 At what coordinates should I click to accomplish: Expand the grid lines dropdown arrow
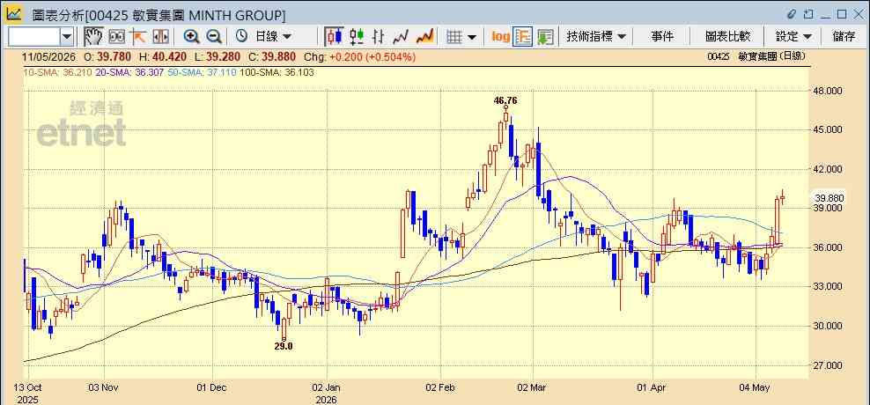click(472, 37)
